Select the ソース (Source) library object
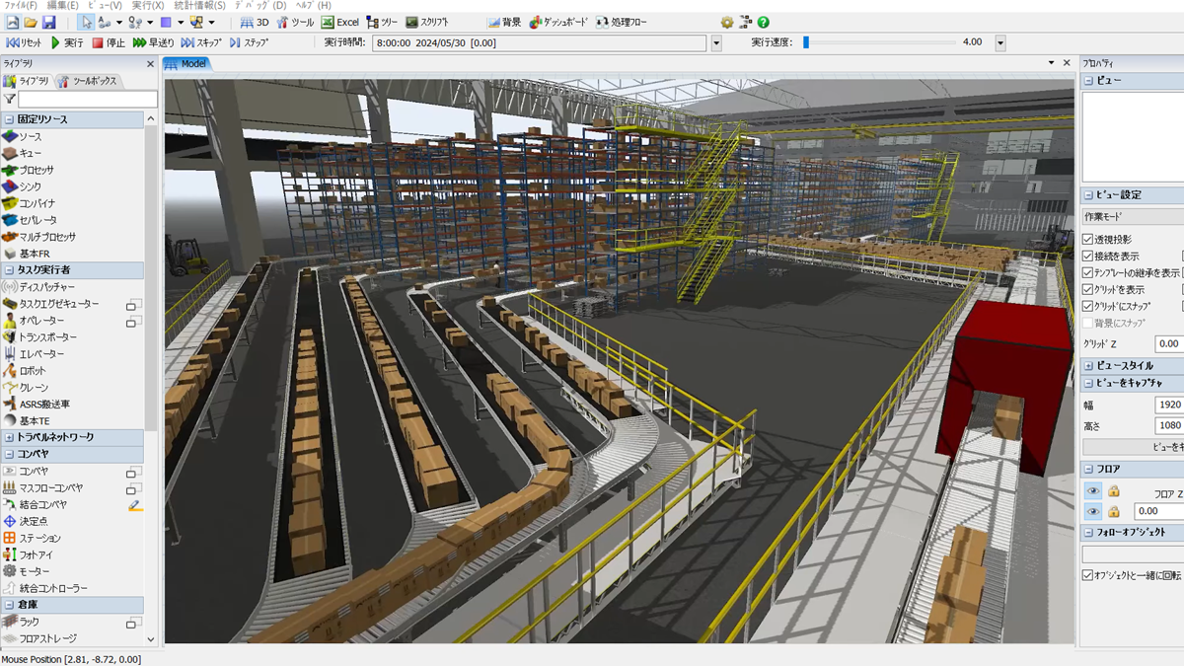 point(30,136)
